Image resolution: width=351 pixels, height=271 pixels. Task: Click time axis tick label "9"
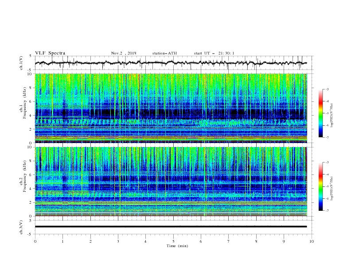click(x=284, y=241)
